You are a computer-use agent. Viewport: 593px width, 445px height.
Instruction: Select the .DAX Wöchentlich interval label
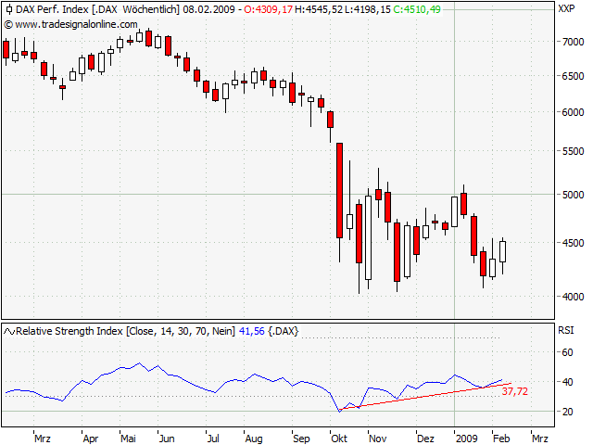point(136,9)
